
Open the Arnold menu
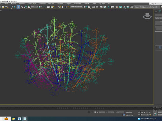94,4
